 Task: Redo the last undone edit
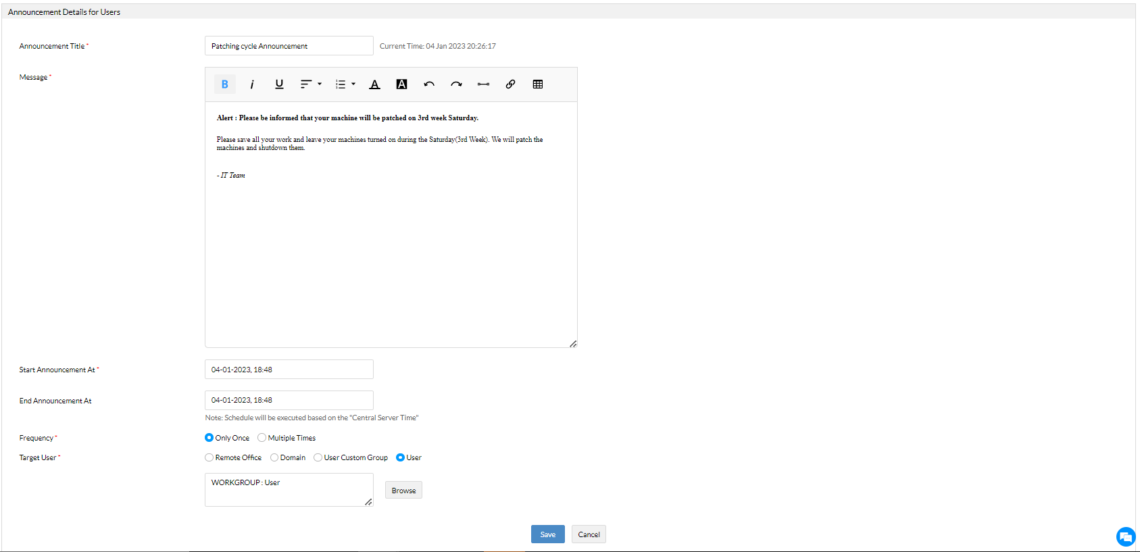tap(456, 84)
